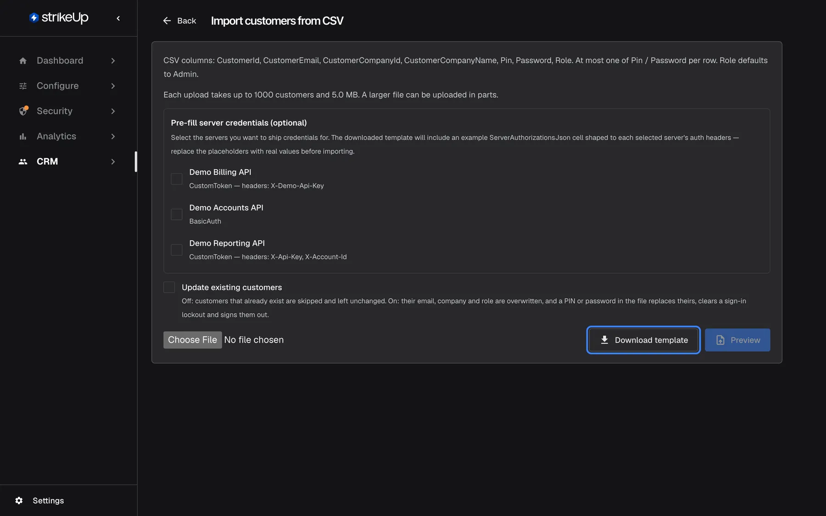826x516 pixels.
Task: Click the 'Demo Billing API' label
Action: click(220, 172)
